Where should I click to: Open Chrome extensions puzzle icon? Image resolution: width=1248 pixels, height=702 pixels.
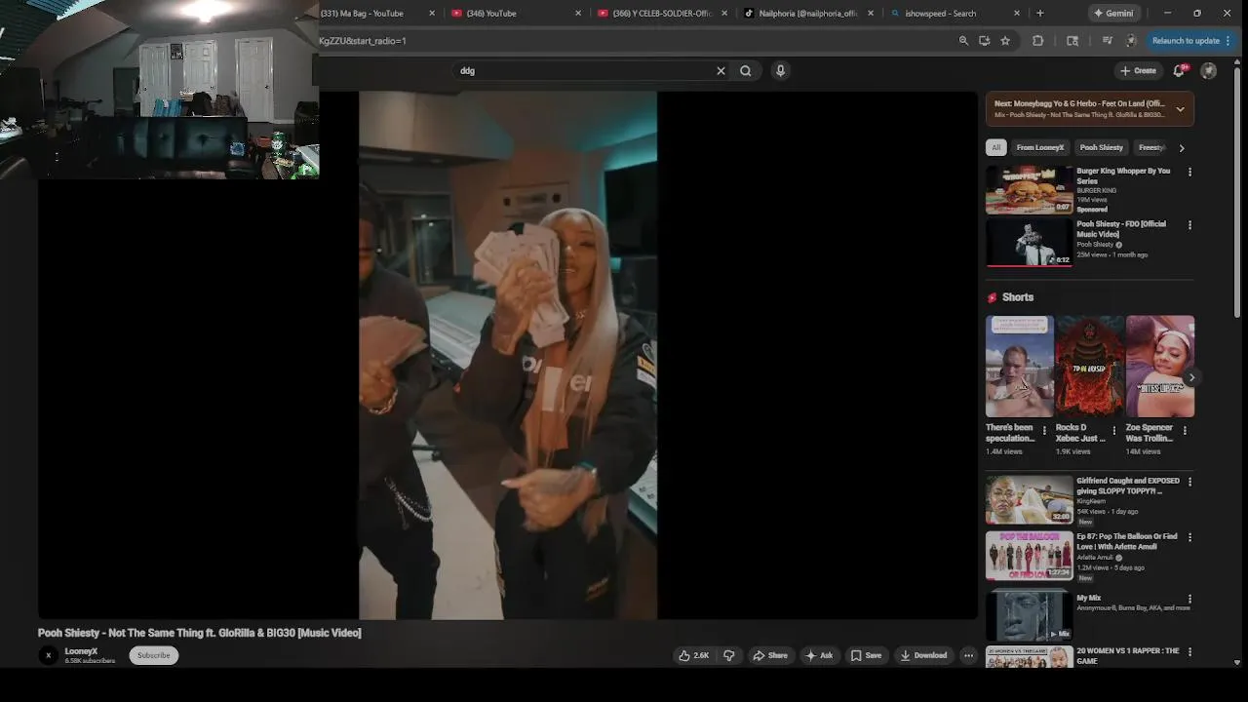point(1037,41)
